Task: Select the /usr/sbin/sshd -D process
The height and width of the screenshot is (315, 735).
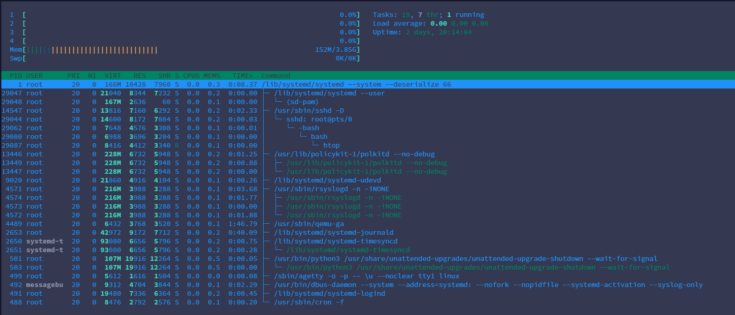Action: (x=309, y=111)
